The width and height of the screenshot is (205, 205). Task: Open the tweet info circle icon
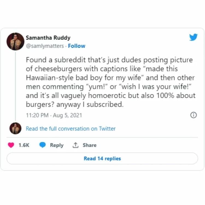click(x=193, y=115)
